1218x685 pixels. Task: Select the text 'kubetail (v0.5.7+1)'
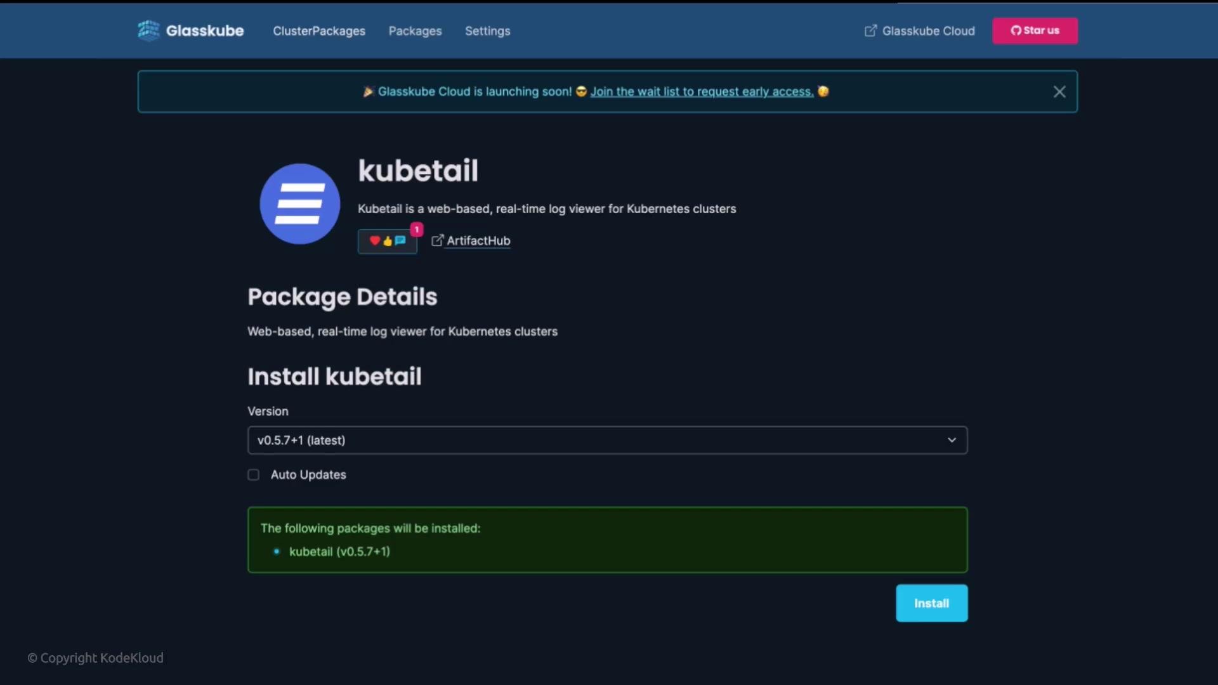click(x=339, y=551)
